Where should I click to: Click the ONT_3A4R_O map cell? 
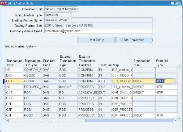(122, 98)
